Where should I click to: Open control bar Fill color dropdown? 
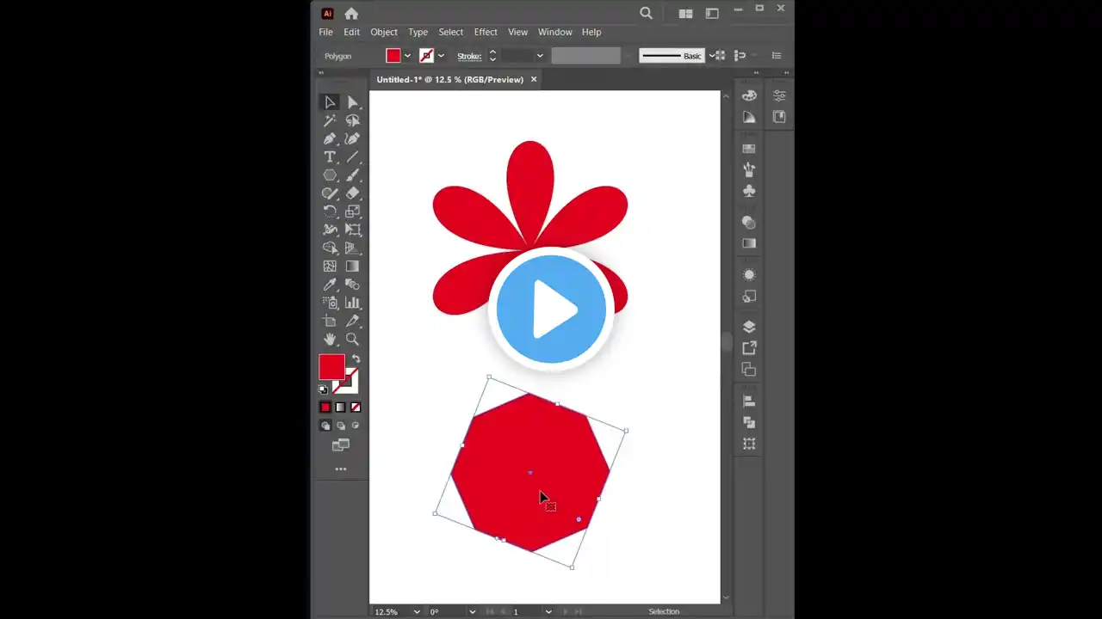(x=407, y=56)
